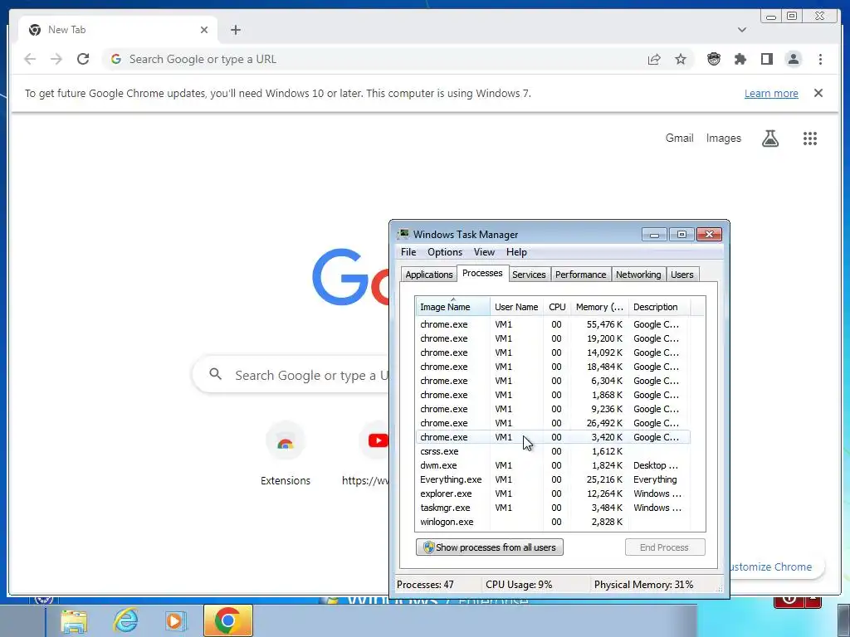Sort by CPU column header

[557, 307]
